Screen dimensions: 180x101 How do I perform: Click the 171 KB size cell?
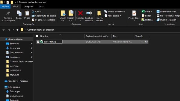point(144,42)
